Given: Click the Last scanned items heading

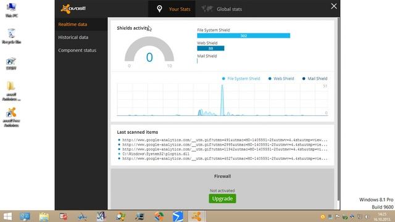Looking at the screenshot, I should pyautogui.click(x=137, y=132).
